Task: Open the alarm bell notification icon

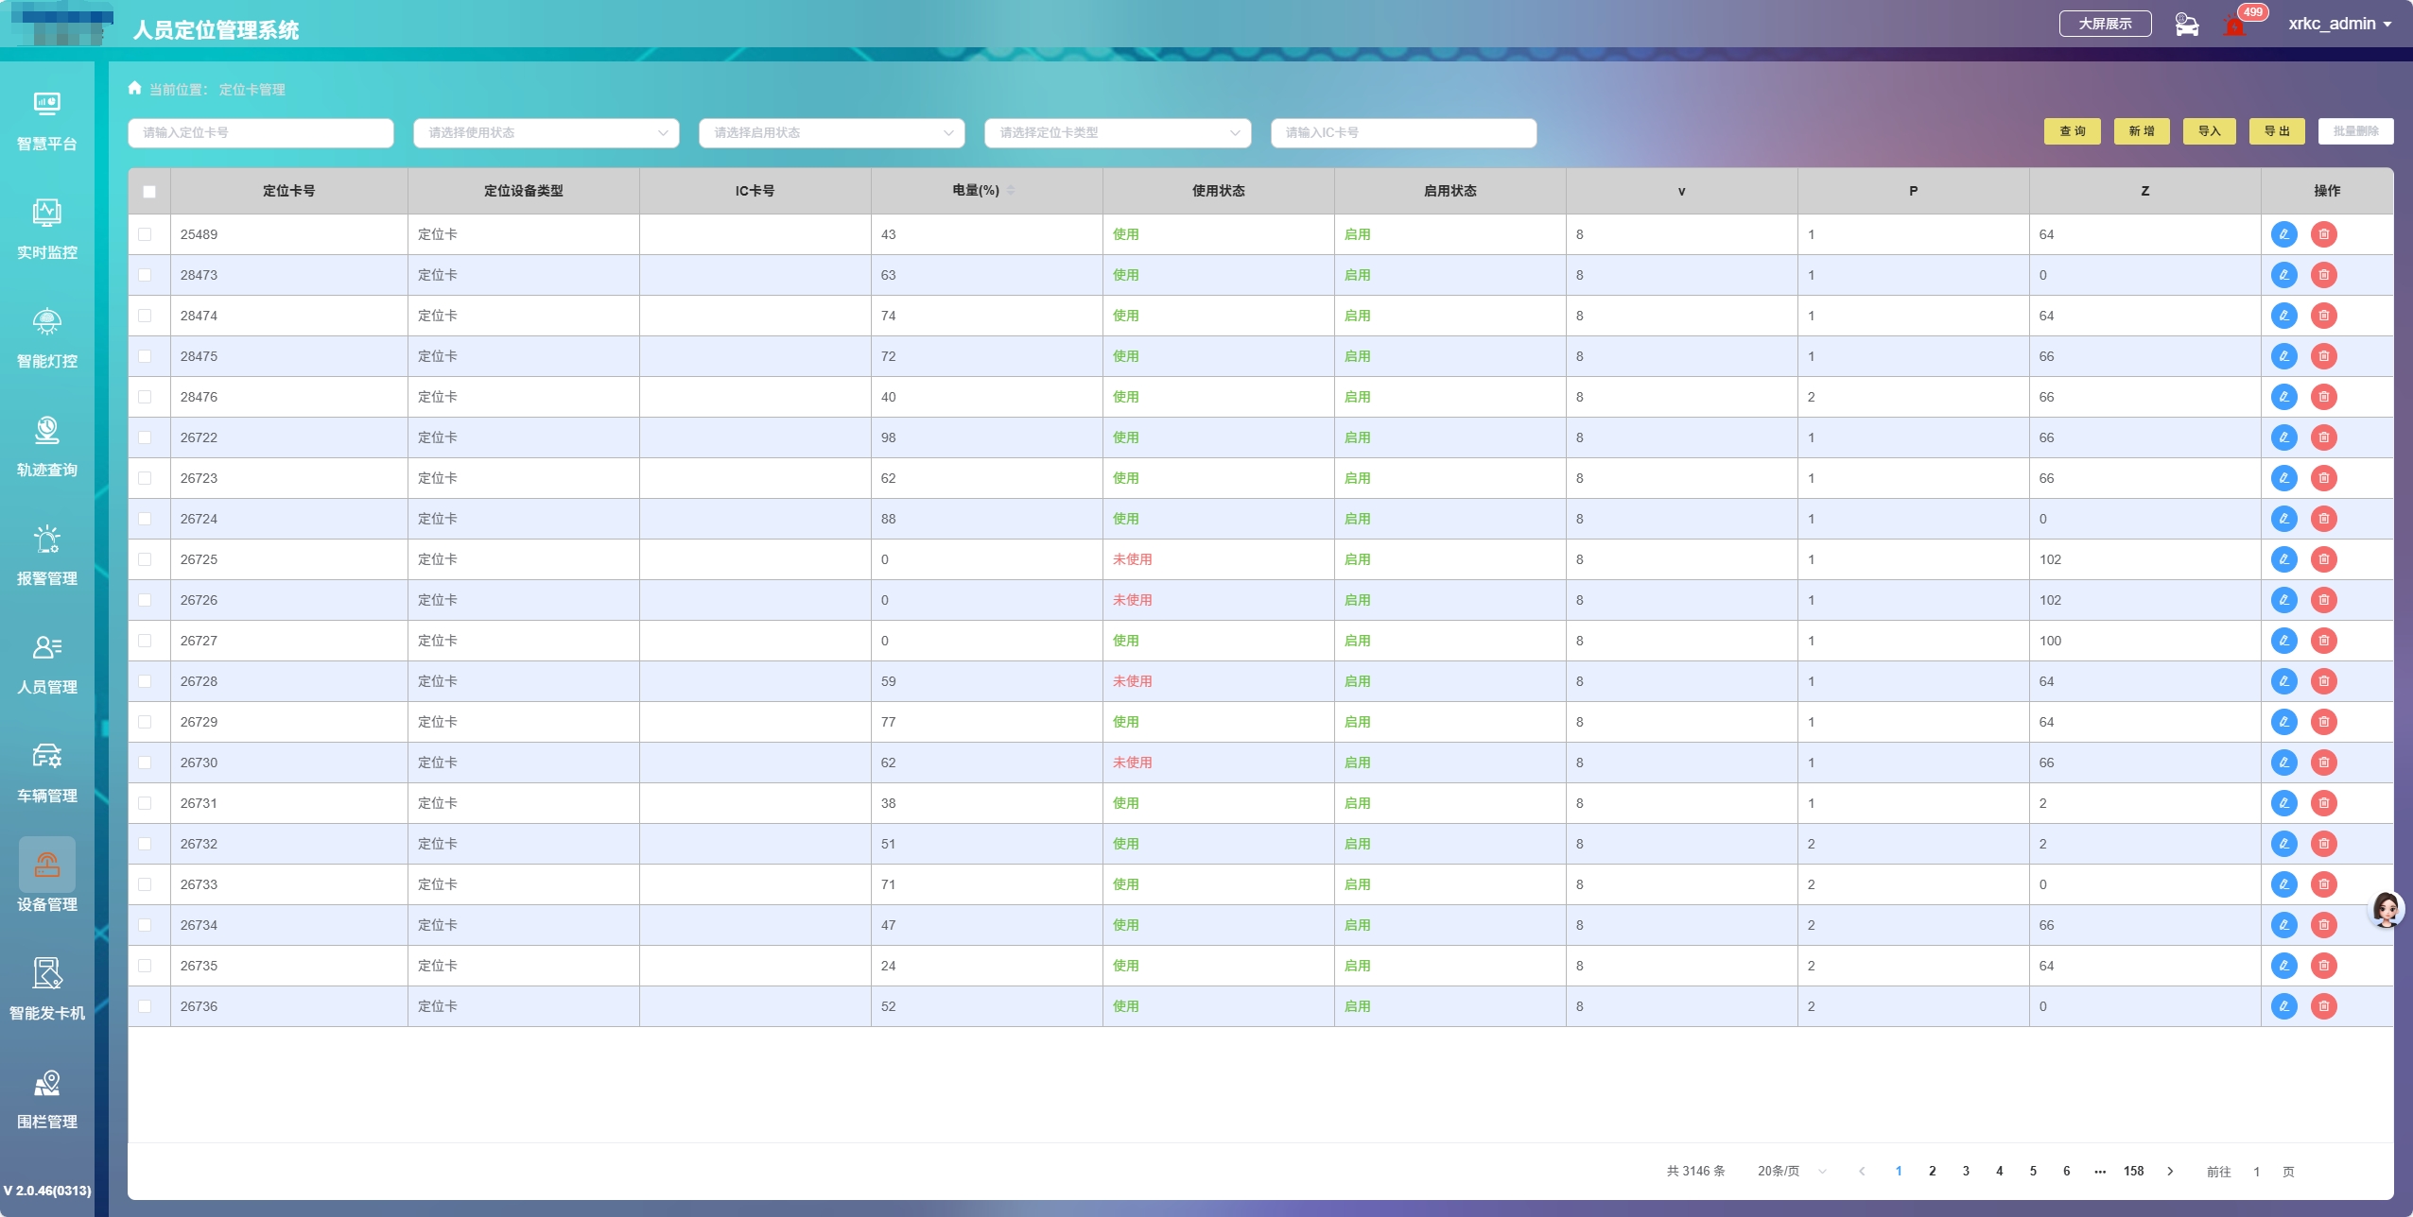Action: (x=2234, y=26)
